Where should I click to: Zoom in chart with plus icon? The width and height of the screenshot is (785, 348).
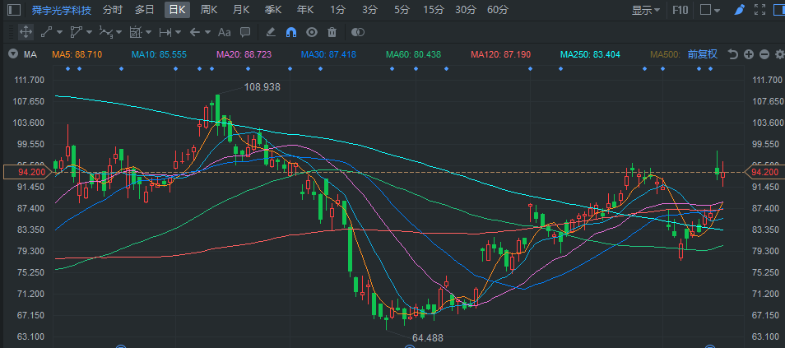[x=749, y=54]
